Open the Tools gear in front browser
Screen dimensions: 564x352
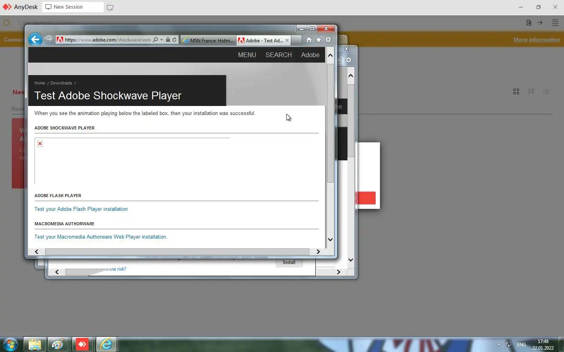(x=328, y=40)
